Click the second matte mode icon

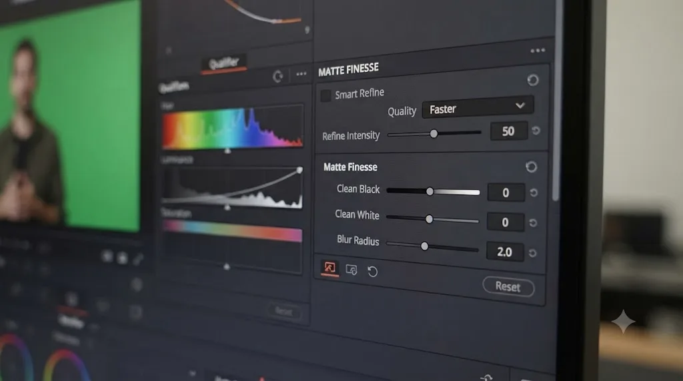pos(351,270)
